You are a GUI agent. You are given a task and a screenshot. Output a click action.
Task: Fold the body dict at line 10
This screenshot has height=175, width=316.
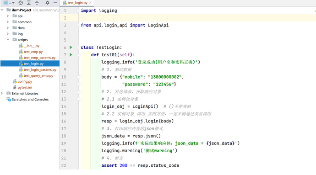(78, 77)
